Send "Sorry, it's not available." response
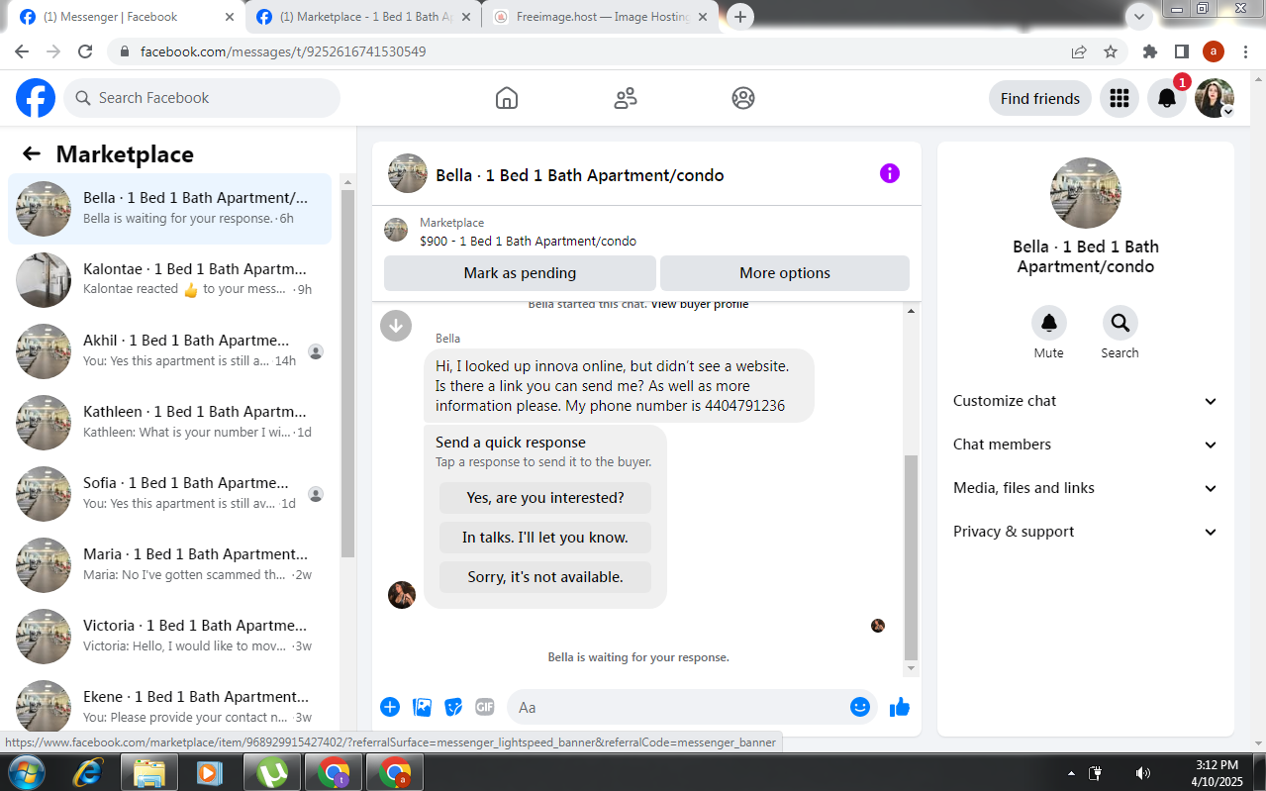This screenshot has width=1266, height=791. click(x=545, y=577)
